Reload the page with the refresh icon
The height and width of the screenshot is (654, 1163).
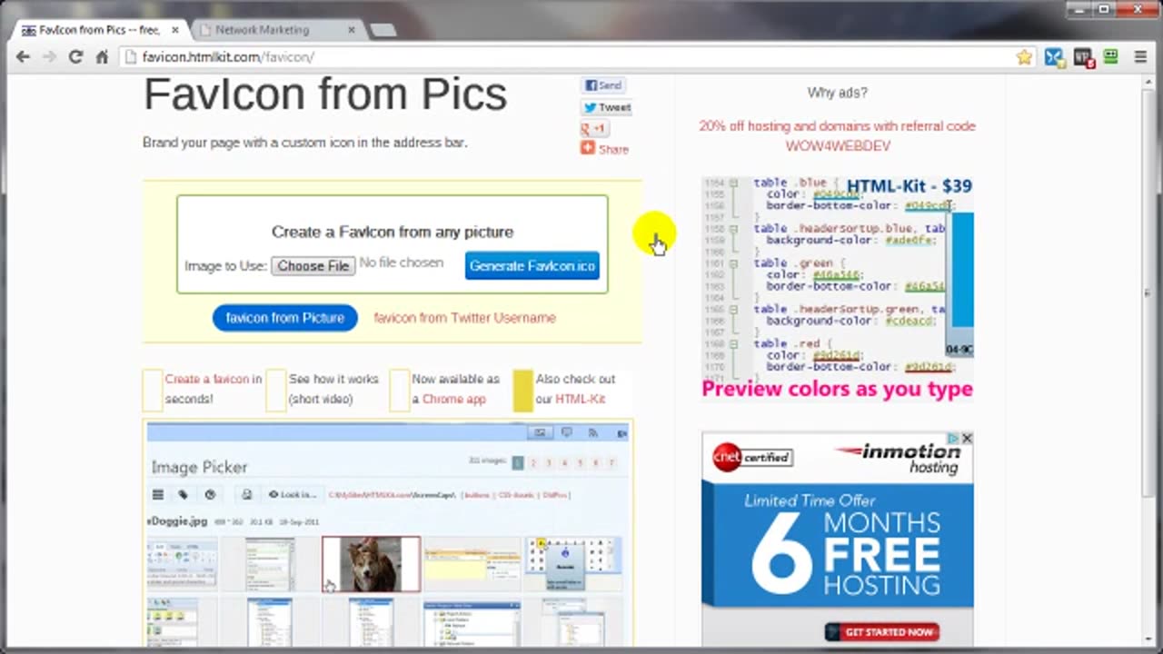[76, 56]
